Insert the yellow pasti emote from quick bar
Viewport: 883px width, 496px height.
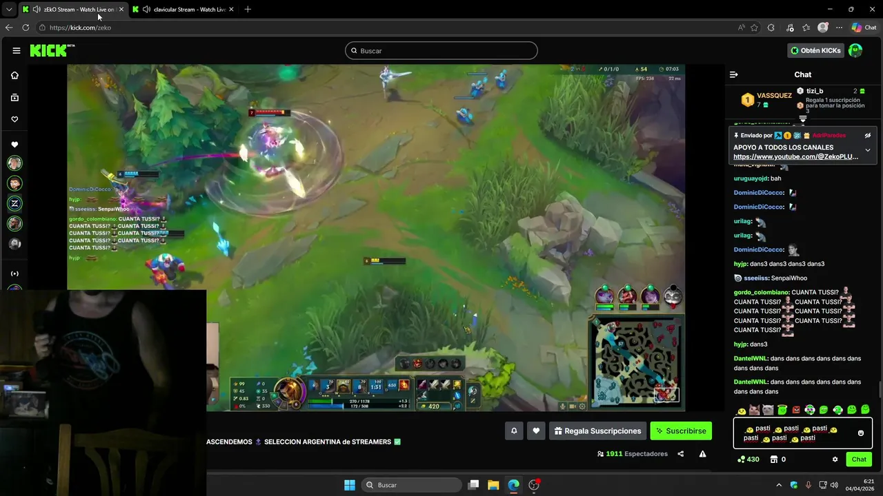742,411
